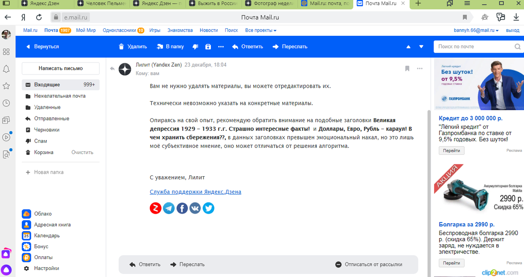Screen dimensions: 524x277
Task: Click Переслать at the bottom of the message
Action: pos(187,264)
